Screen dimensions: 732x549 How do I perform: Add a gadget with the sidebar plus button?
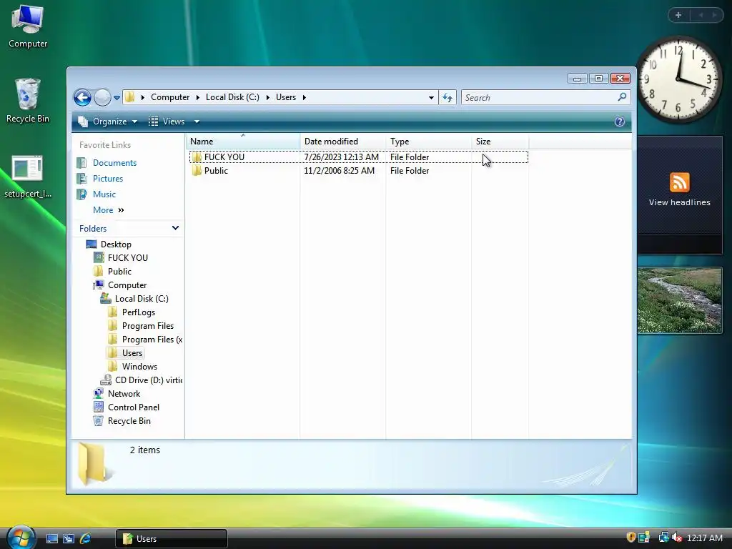point(678,15)
